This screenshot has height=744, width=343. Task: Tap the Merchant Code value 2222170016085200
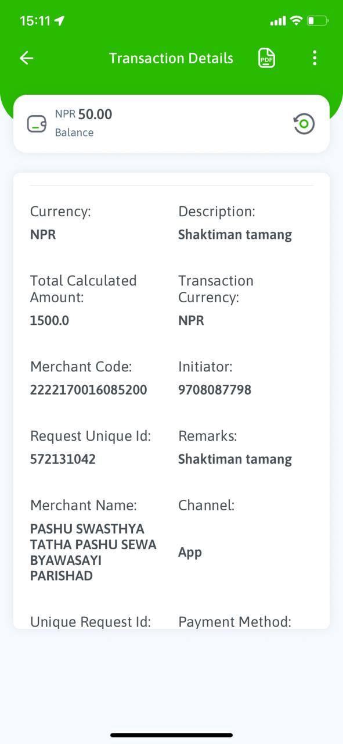(89, 390)
